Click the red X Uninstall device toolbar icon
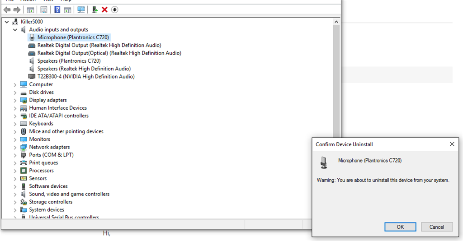Screen dimensions: 463x241 pos(104,10)
